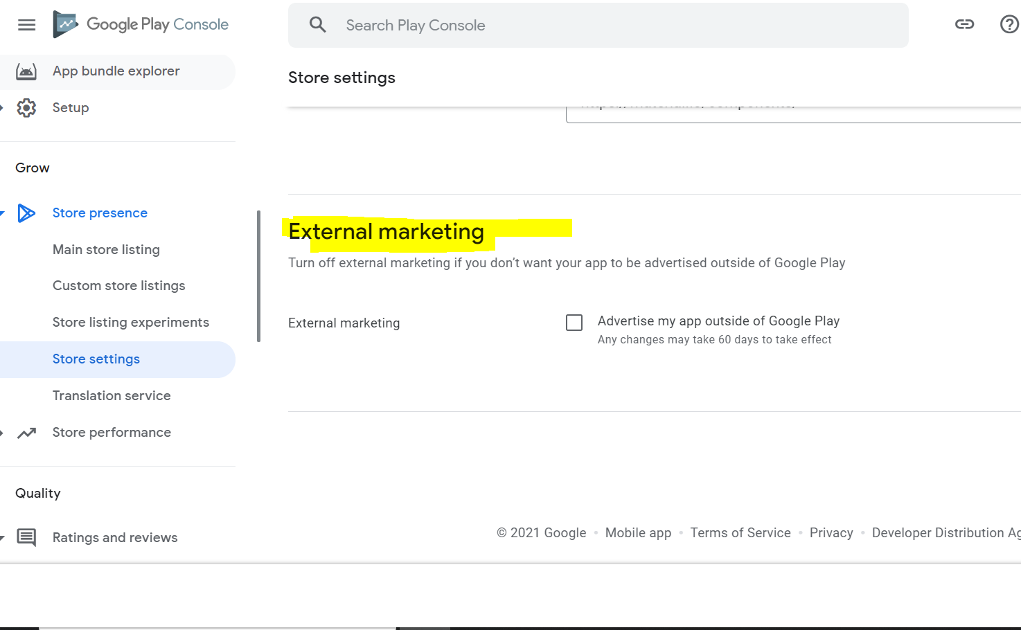
Task: Open the help question mark icon
Action: (1009, 24)
